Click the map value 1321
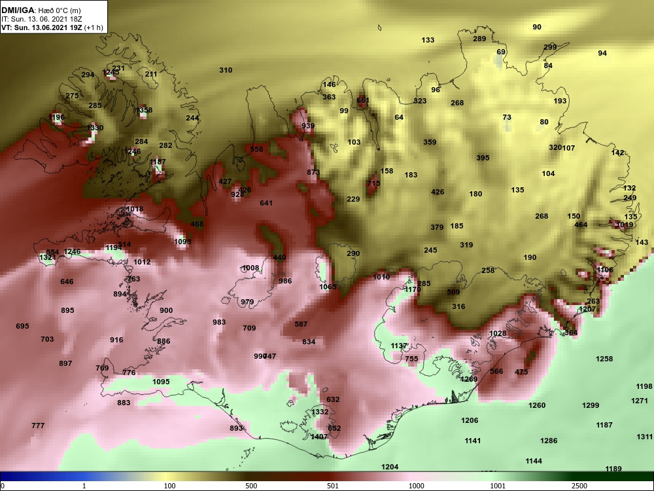Viewport: 654px width, 491px height. (x=48, y=257)
